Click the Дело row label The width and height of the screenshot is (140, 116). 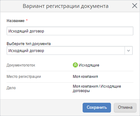pos(11,88)
